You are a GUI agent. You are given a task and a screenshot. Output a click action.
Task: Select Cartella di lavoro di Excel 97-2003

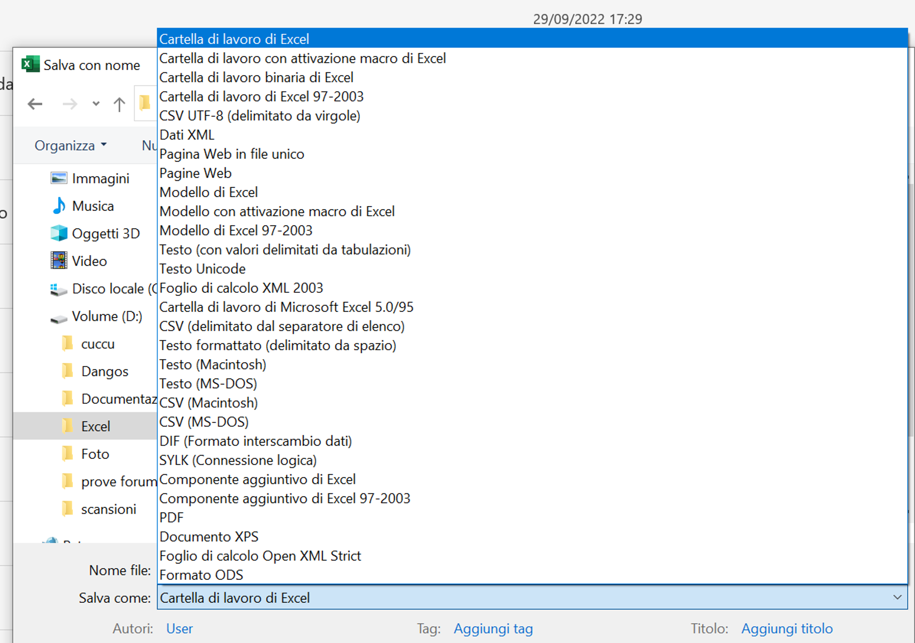tap(532, 96)
